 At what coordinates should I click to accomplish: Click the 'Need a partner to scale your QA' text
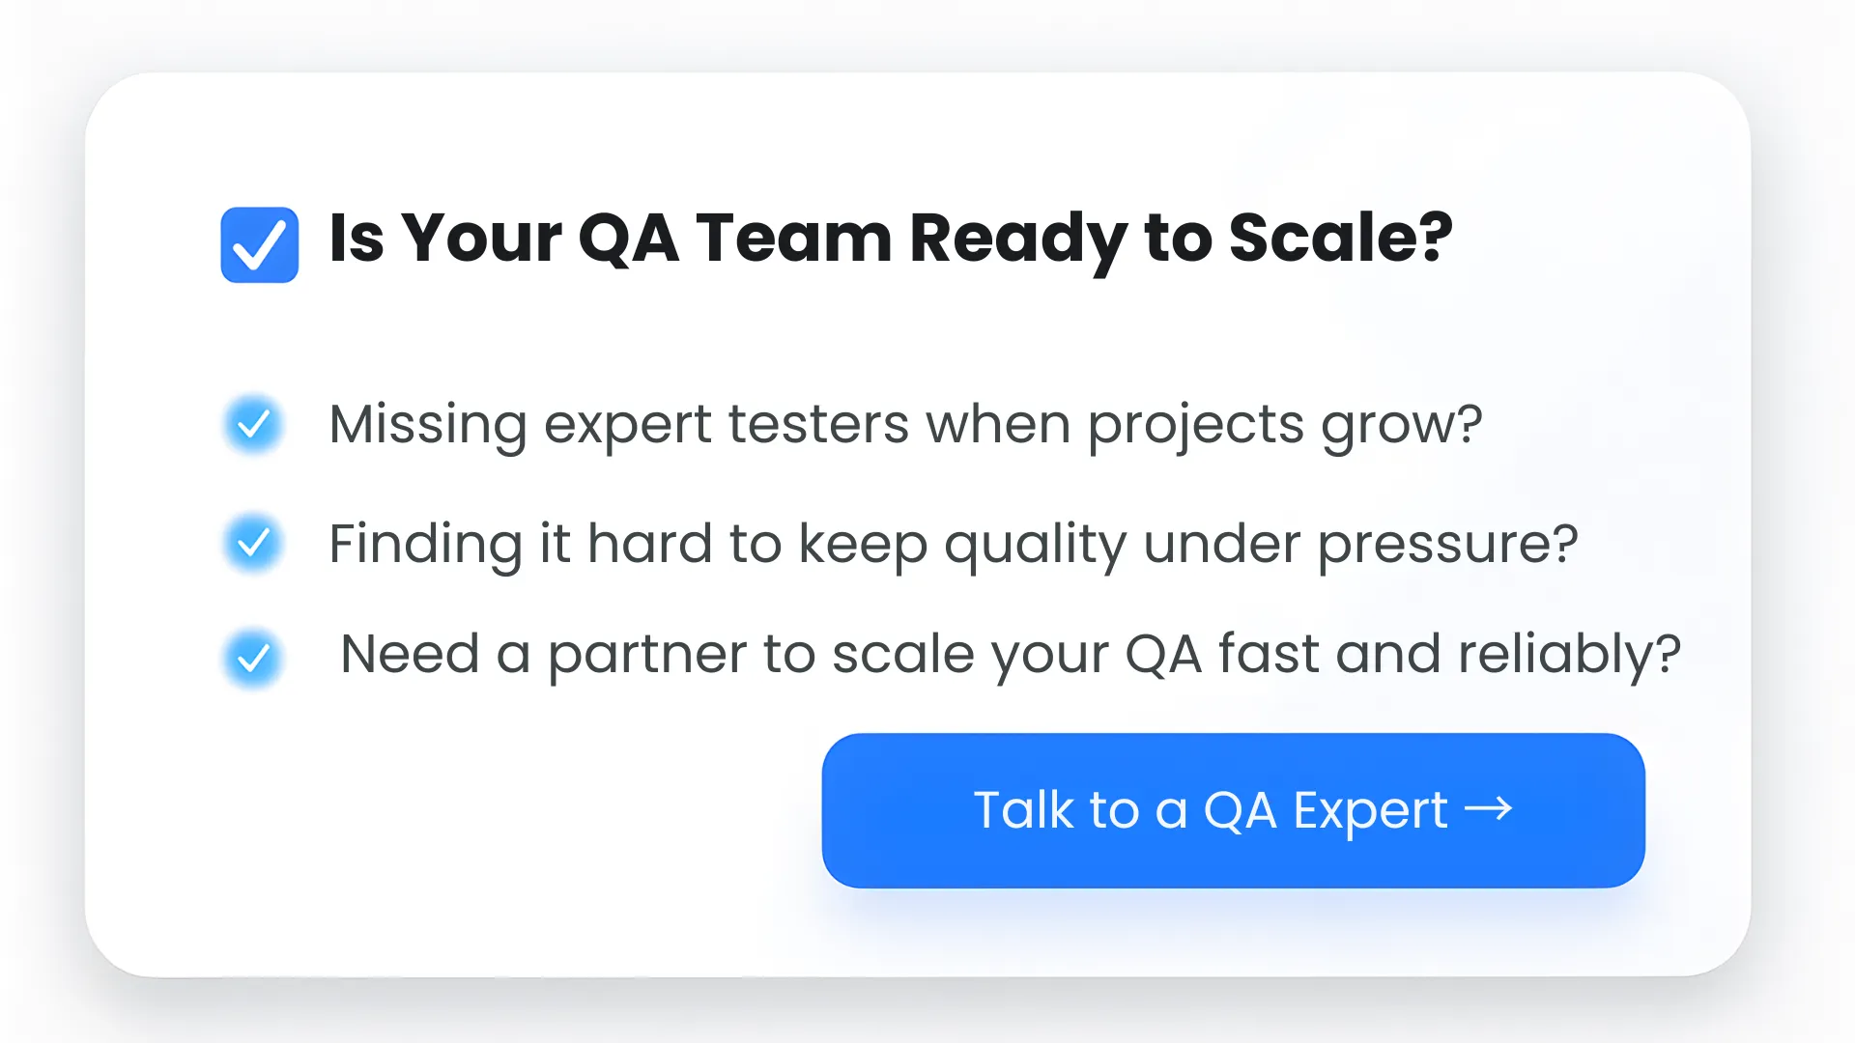tap(1010, 653)
